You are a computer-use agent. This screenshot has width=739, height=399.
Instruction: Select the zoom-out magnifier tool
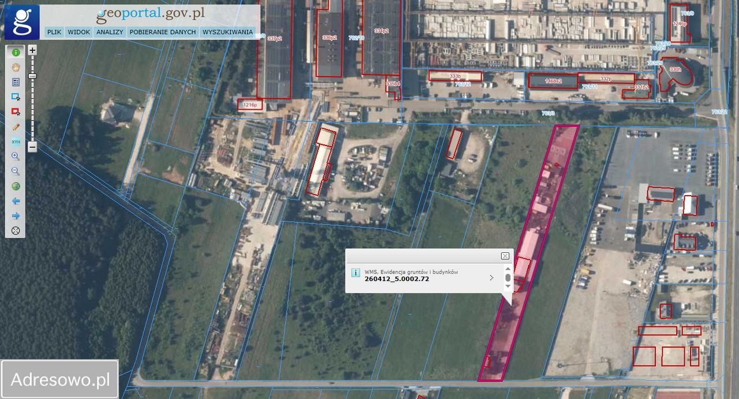[x=16, y=171]
